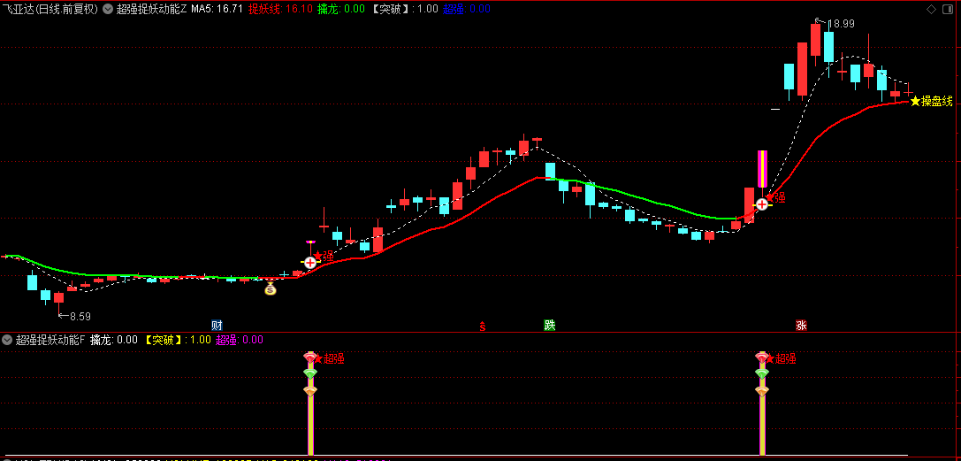Image resolution: width=961 pixels, height=461 pixels.
Task: Open dropdown next to 飞亚达(日线.前复权) title
Action: coord(108,9)
